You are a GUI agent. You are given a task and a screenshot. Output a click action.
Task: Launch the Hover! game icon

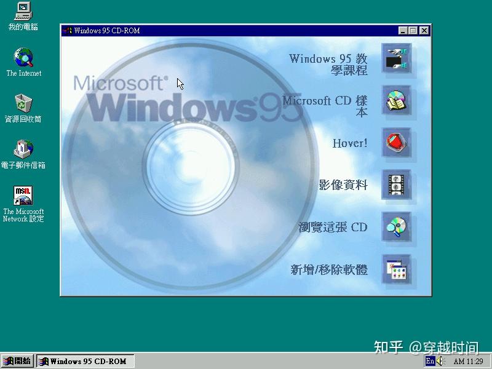coord(396,143)
